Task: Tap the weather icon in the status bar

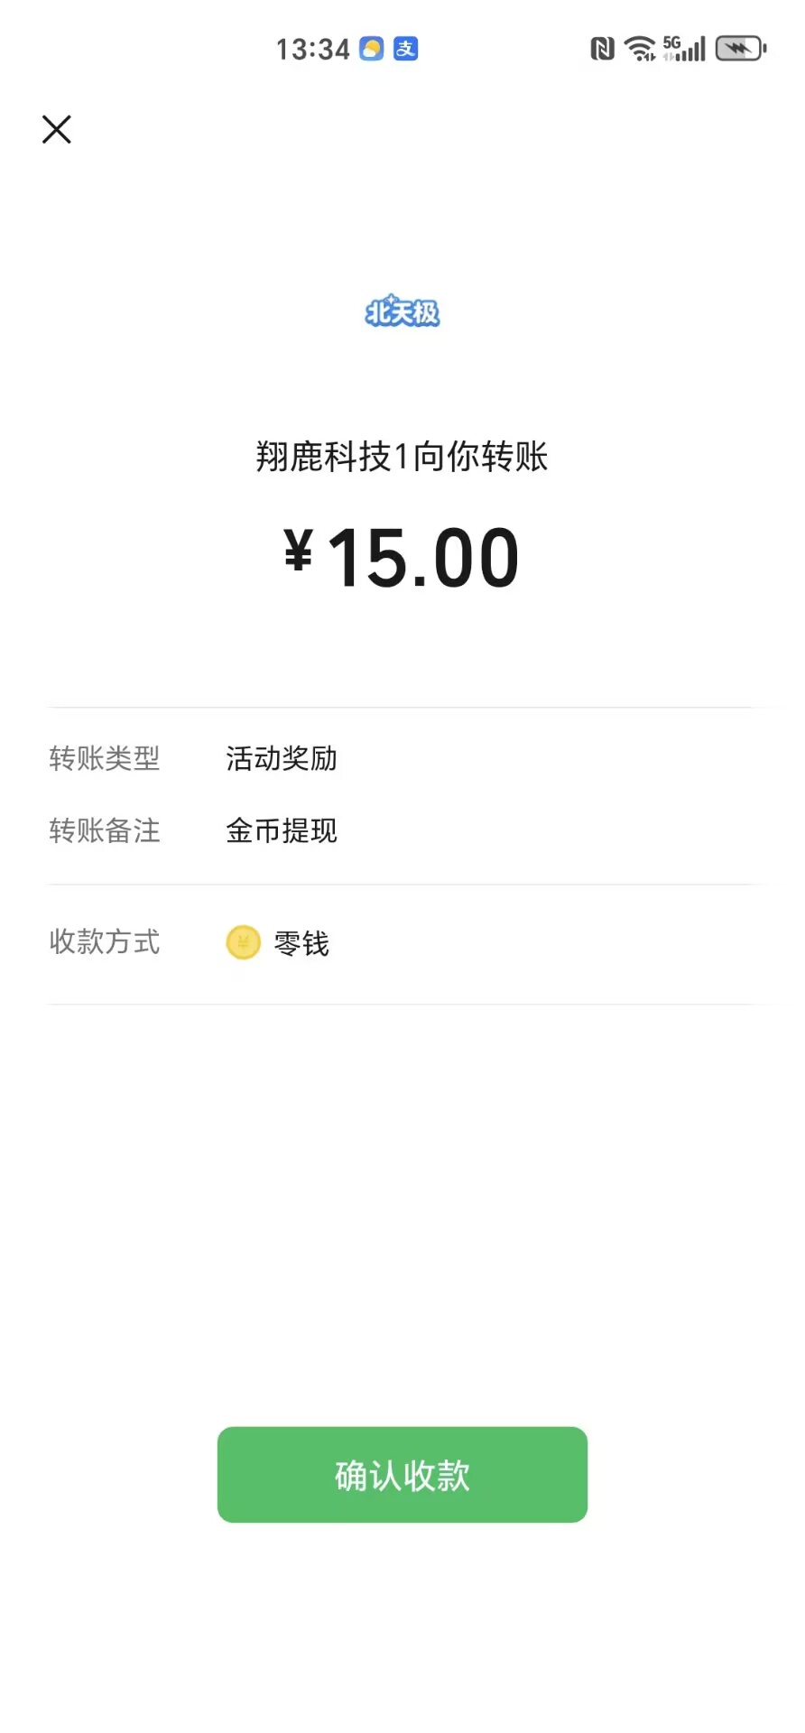Action: click(372, 49)
